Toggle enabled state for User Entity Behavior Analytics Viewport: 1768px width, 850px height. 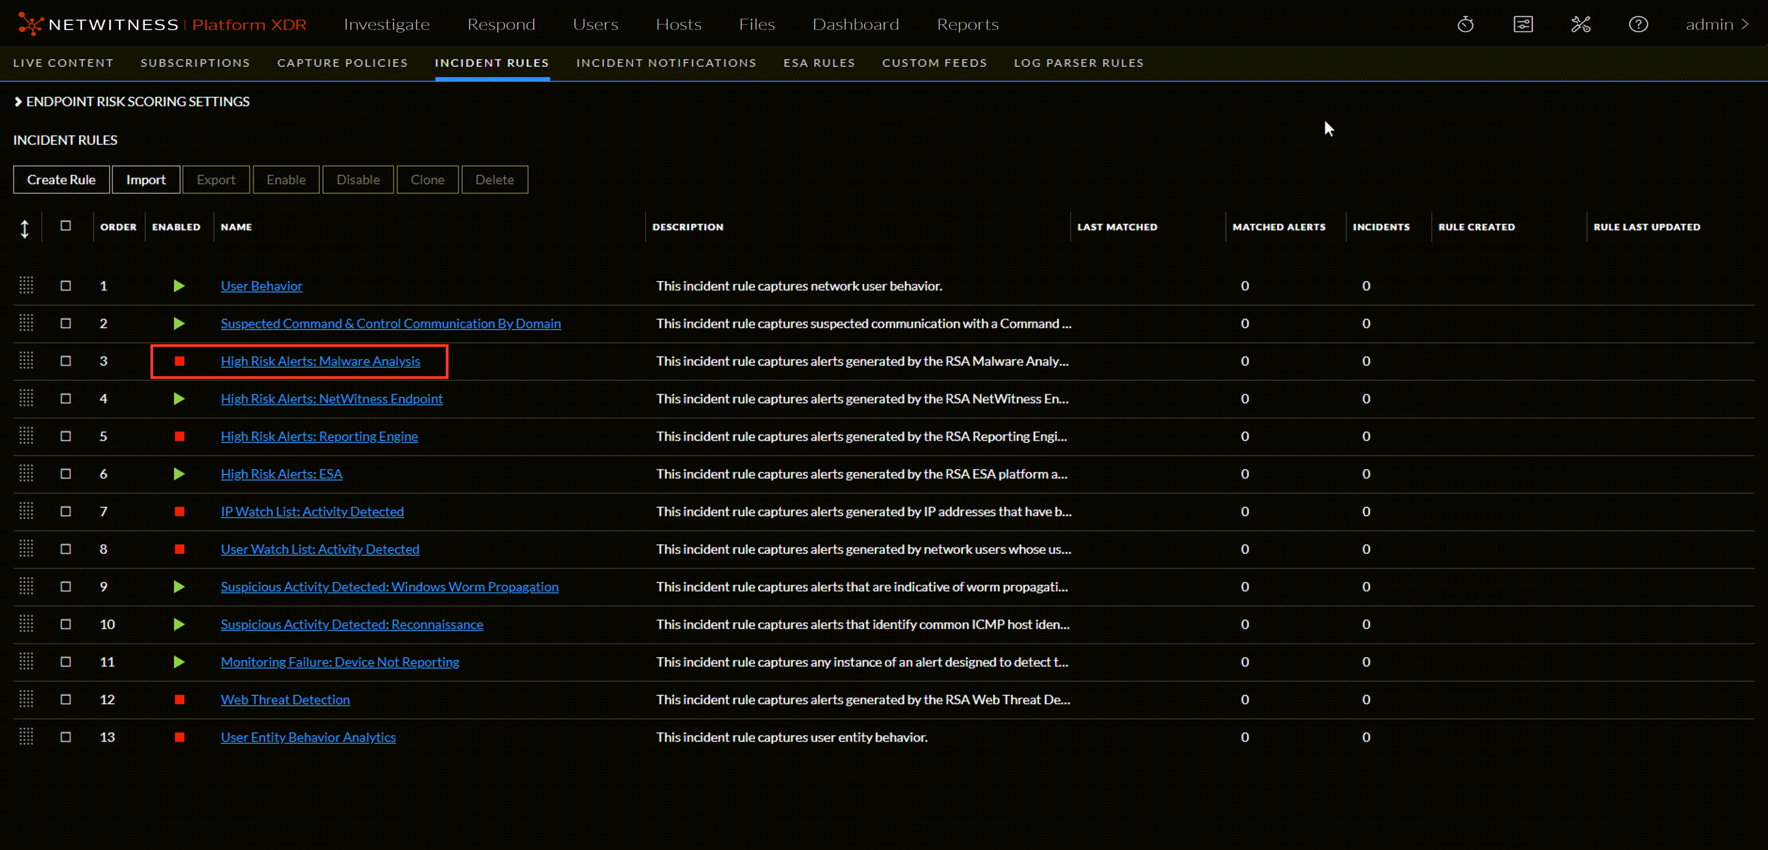[180, 738]
